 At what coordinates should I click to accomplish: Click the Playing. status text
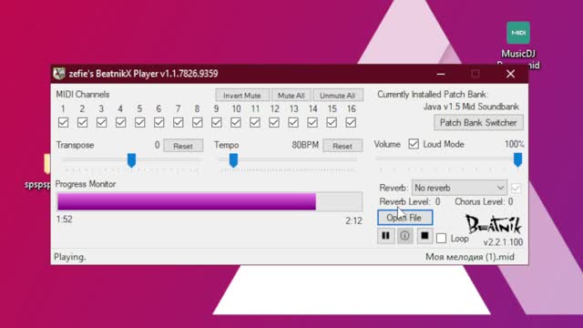tap(70, 257)
